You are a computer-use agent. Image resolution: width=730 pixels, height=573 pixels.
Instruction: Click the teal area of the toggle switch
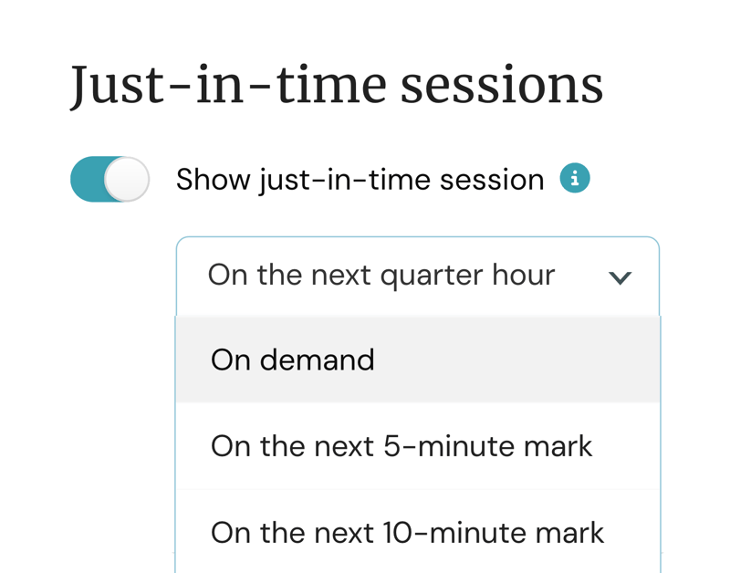(x=88, y=179)
